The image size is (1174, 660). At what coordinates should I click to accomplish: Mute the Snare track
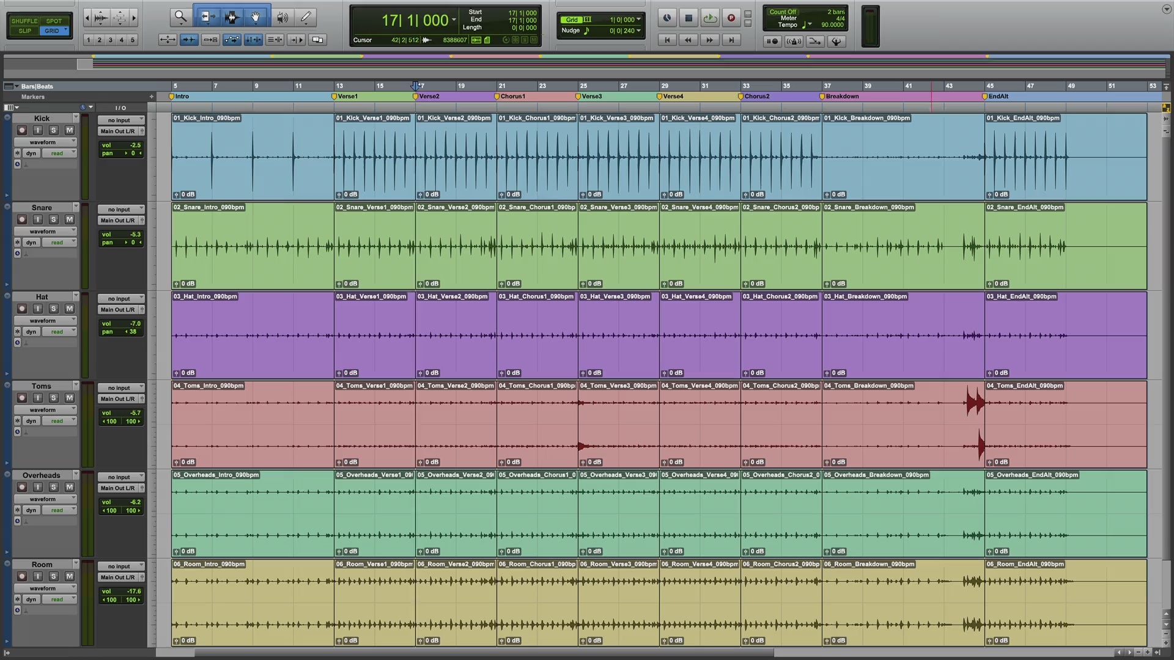[x=69, y=219]
